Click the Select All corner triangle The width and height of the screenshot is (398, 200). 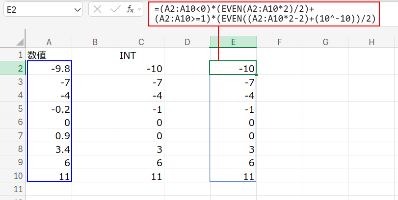[x=20, y=43]
